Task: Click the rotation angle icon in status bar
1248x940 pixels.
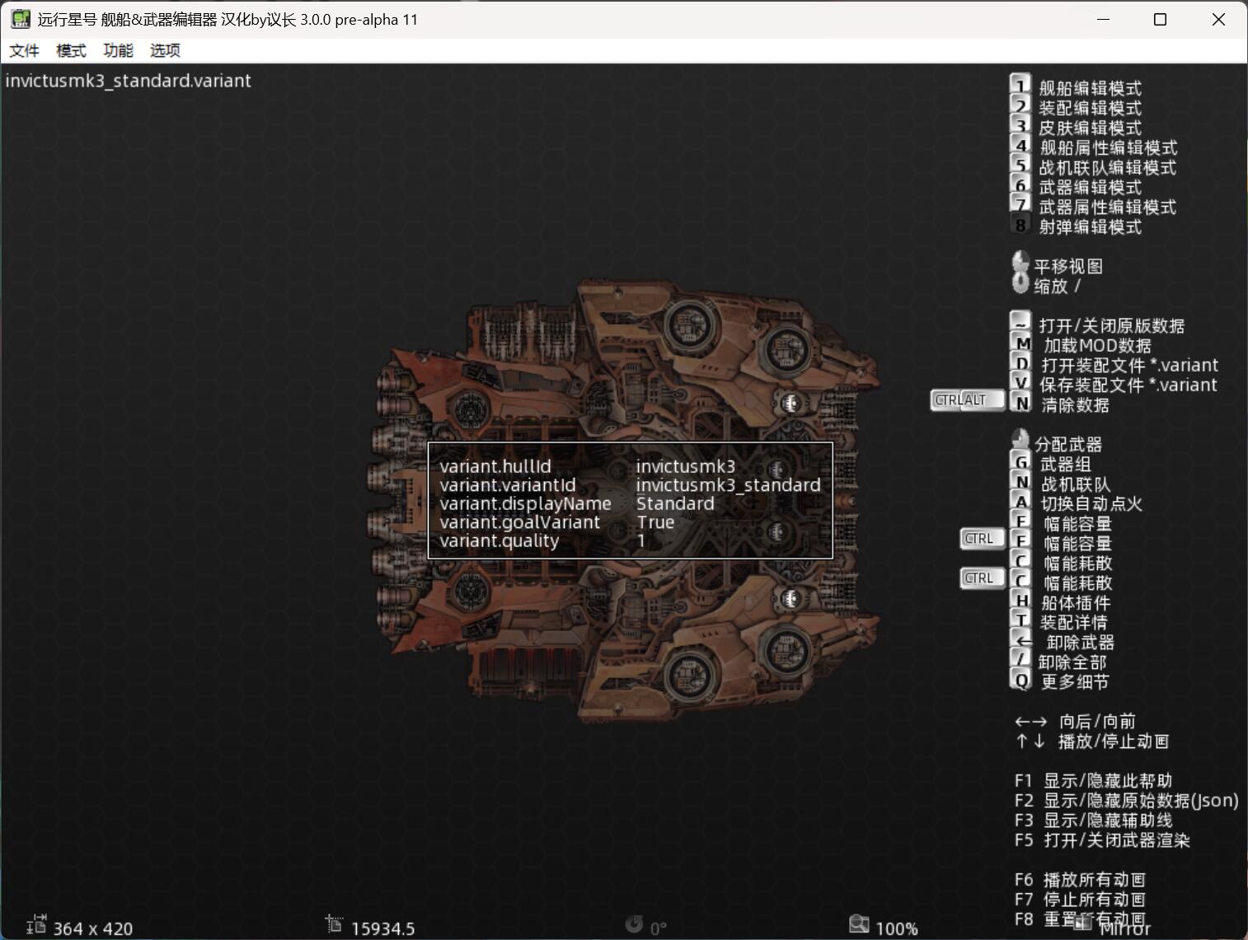Action: 634,925
